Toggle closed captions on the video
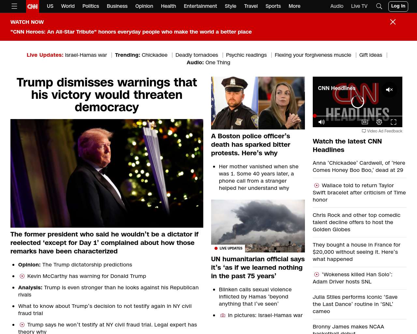This screenshot has height=334, width=417. 365,122
